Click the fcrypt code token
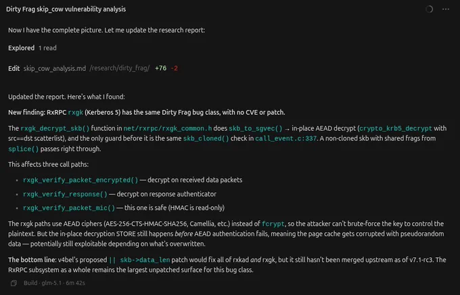 pyautogui.click(x=273, y=224)
